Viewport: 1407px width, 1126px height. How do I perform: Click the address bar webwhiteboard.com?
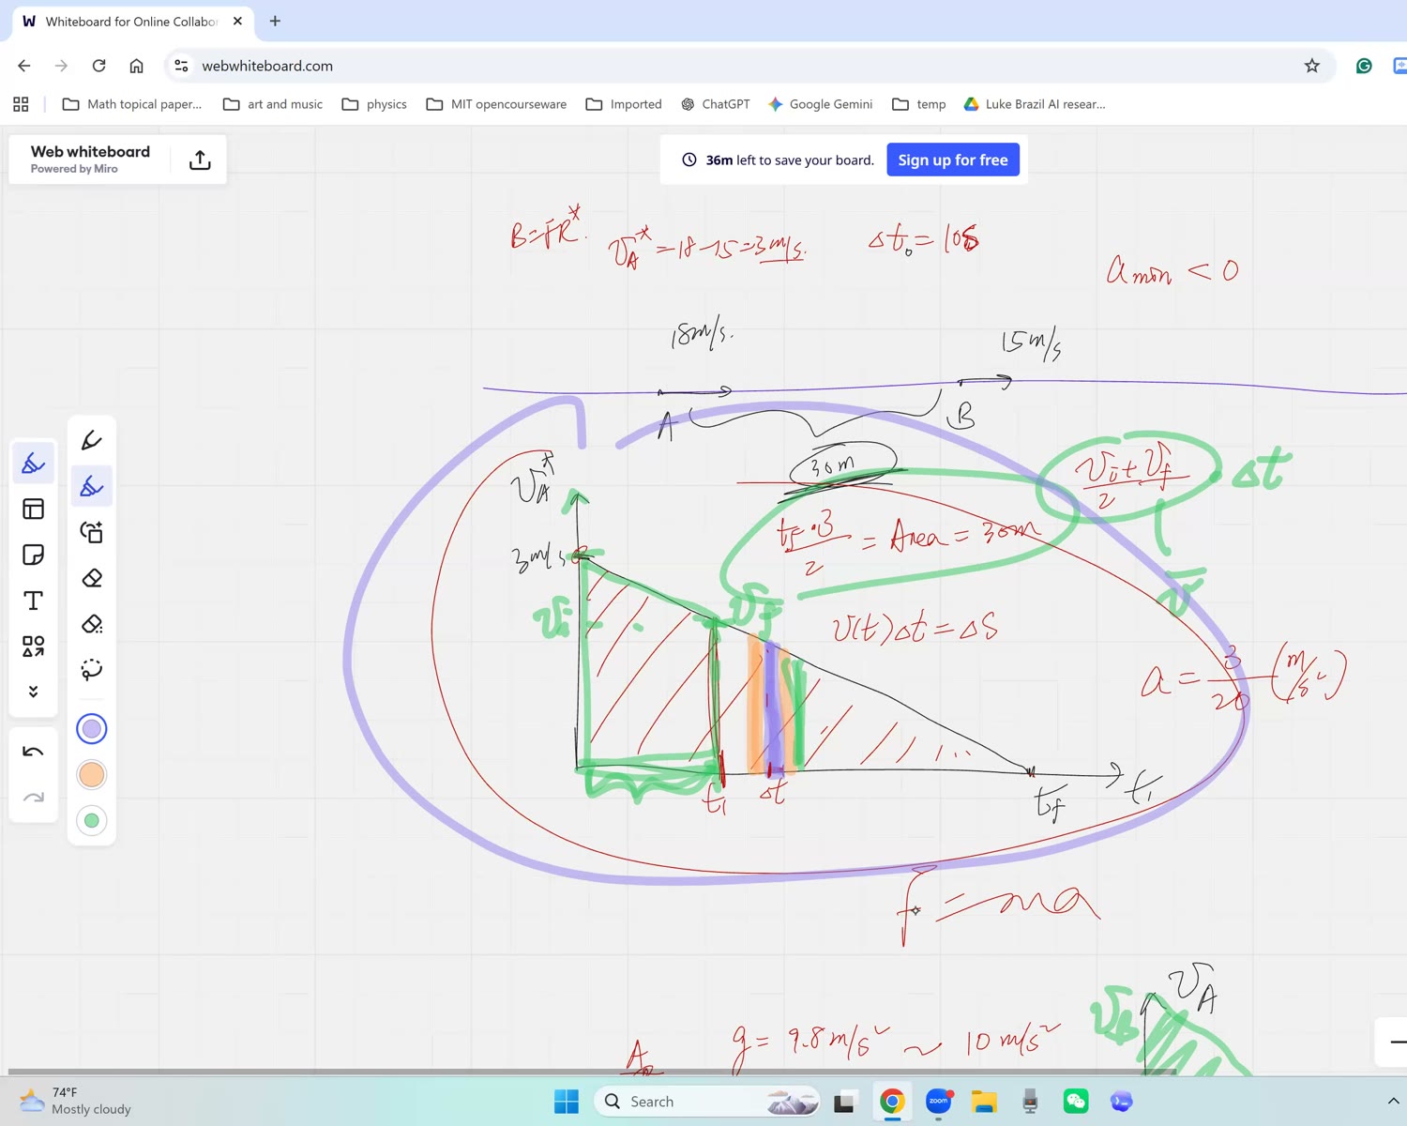click(x=267, y=66)
